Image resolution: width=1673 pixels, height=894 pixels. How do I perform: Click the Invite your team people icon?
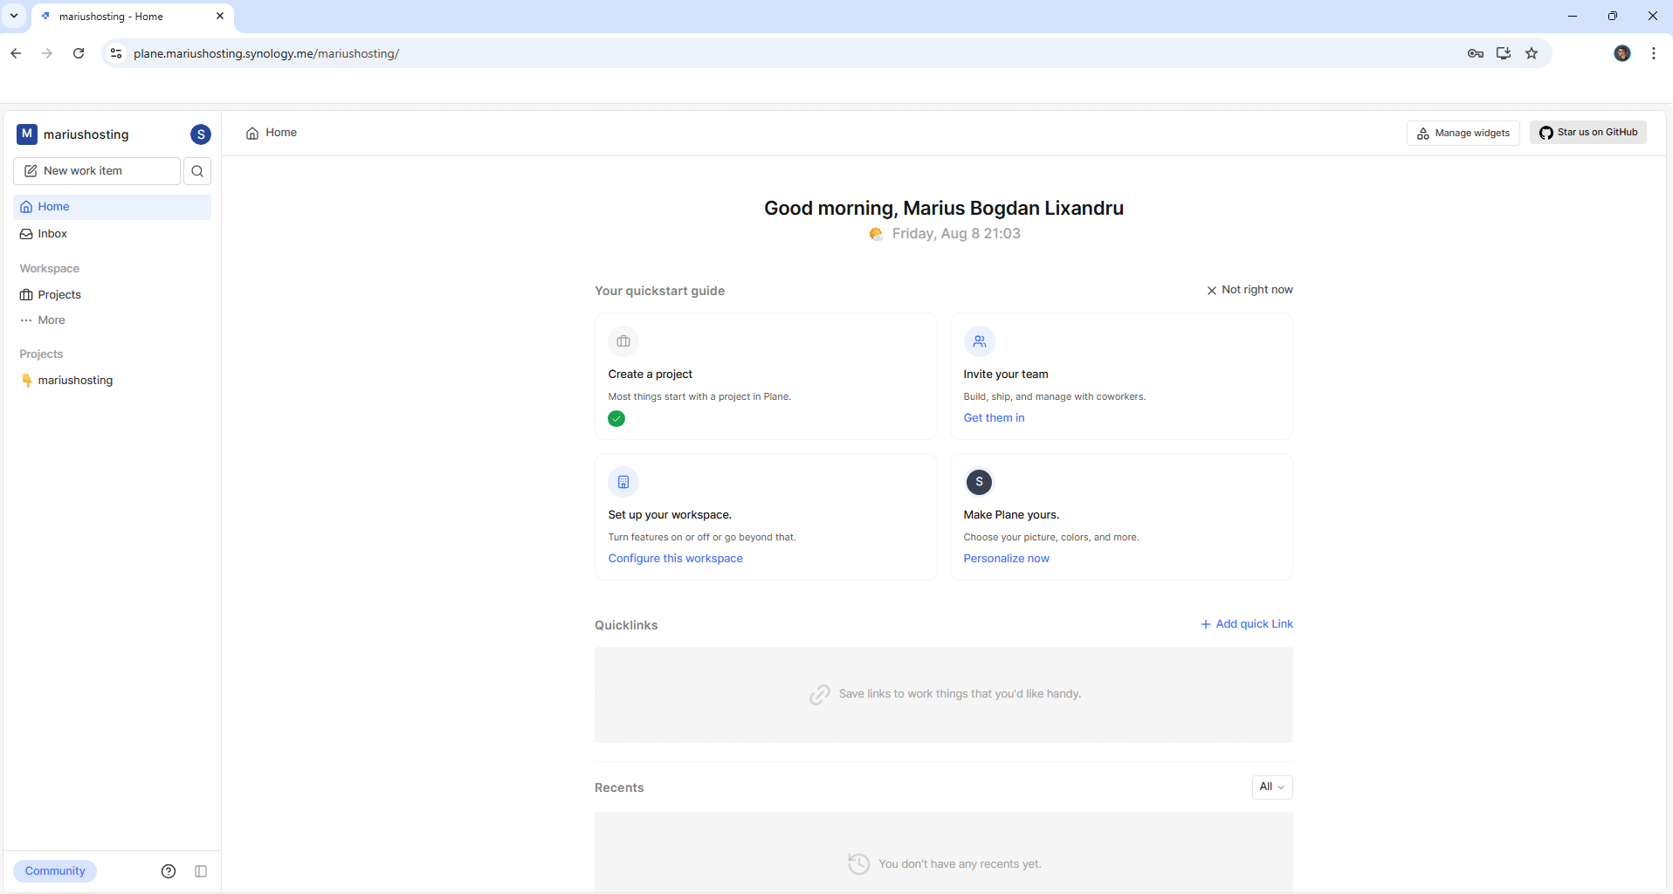point(980,341)
